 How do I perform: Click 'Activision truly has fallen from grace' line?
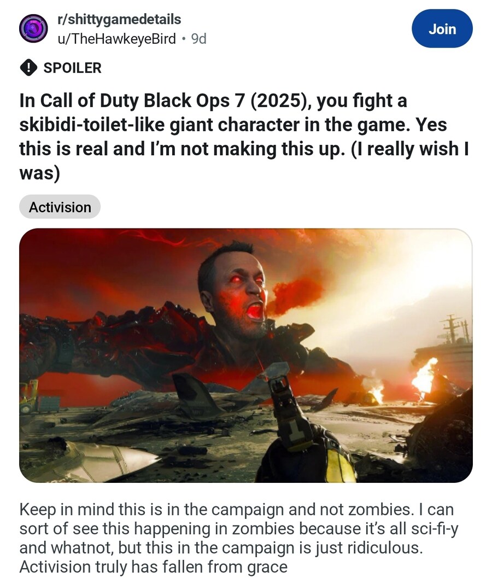154,567
